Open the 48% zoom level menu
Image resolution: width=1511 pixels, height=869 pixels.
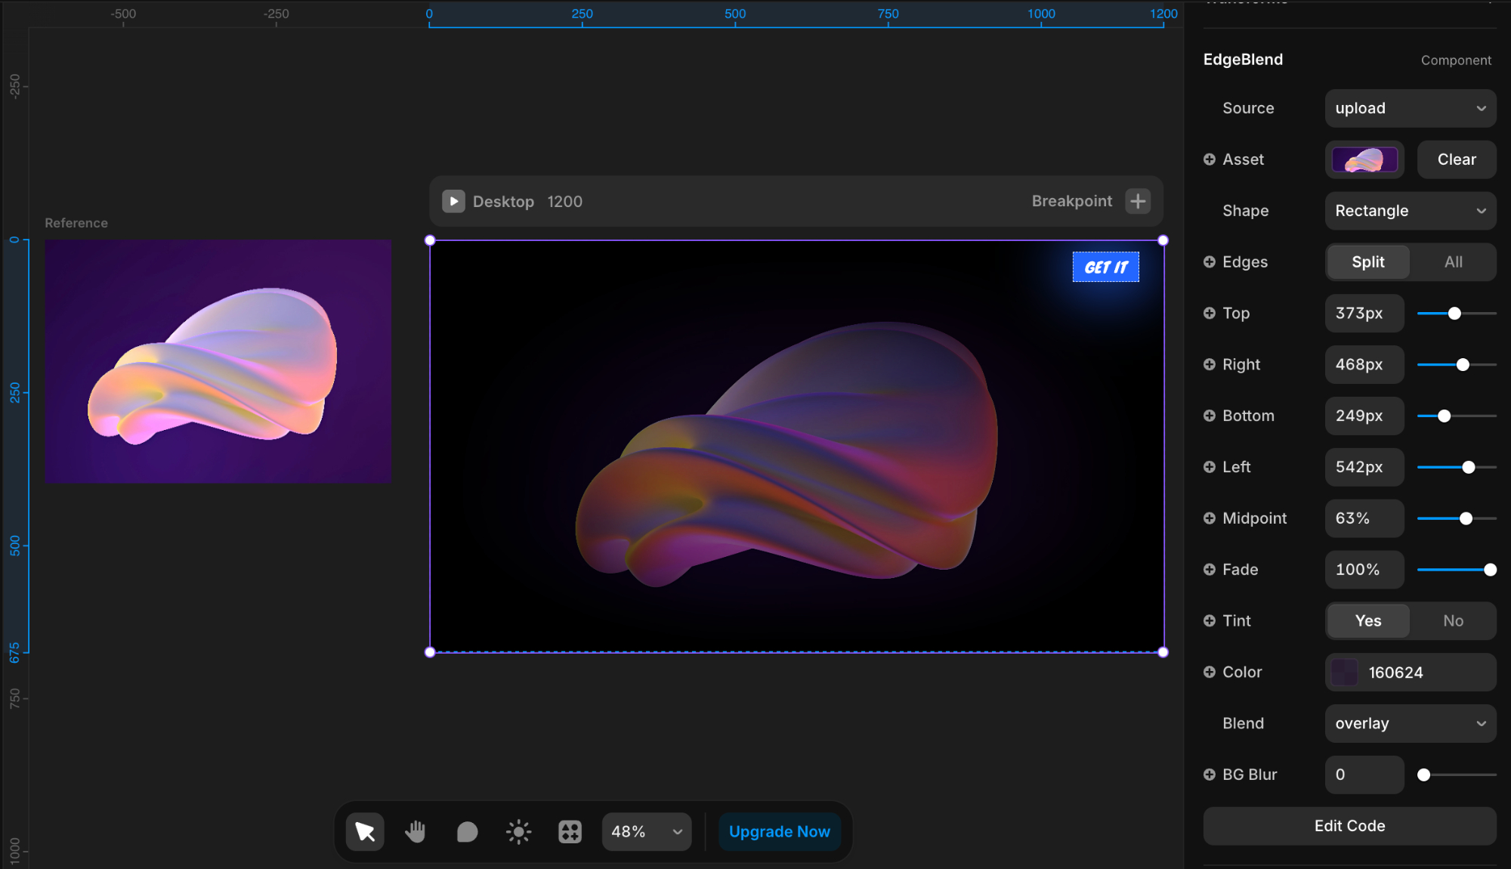[646, 832]
